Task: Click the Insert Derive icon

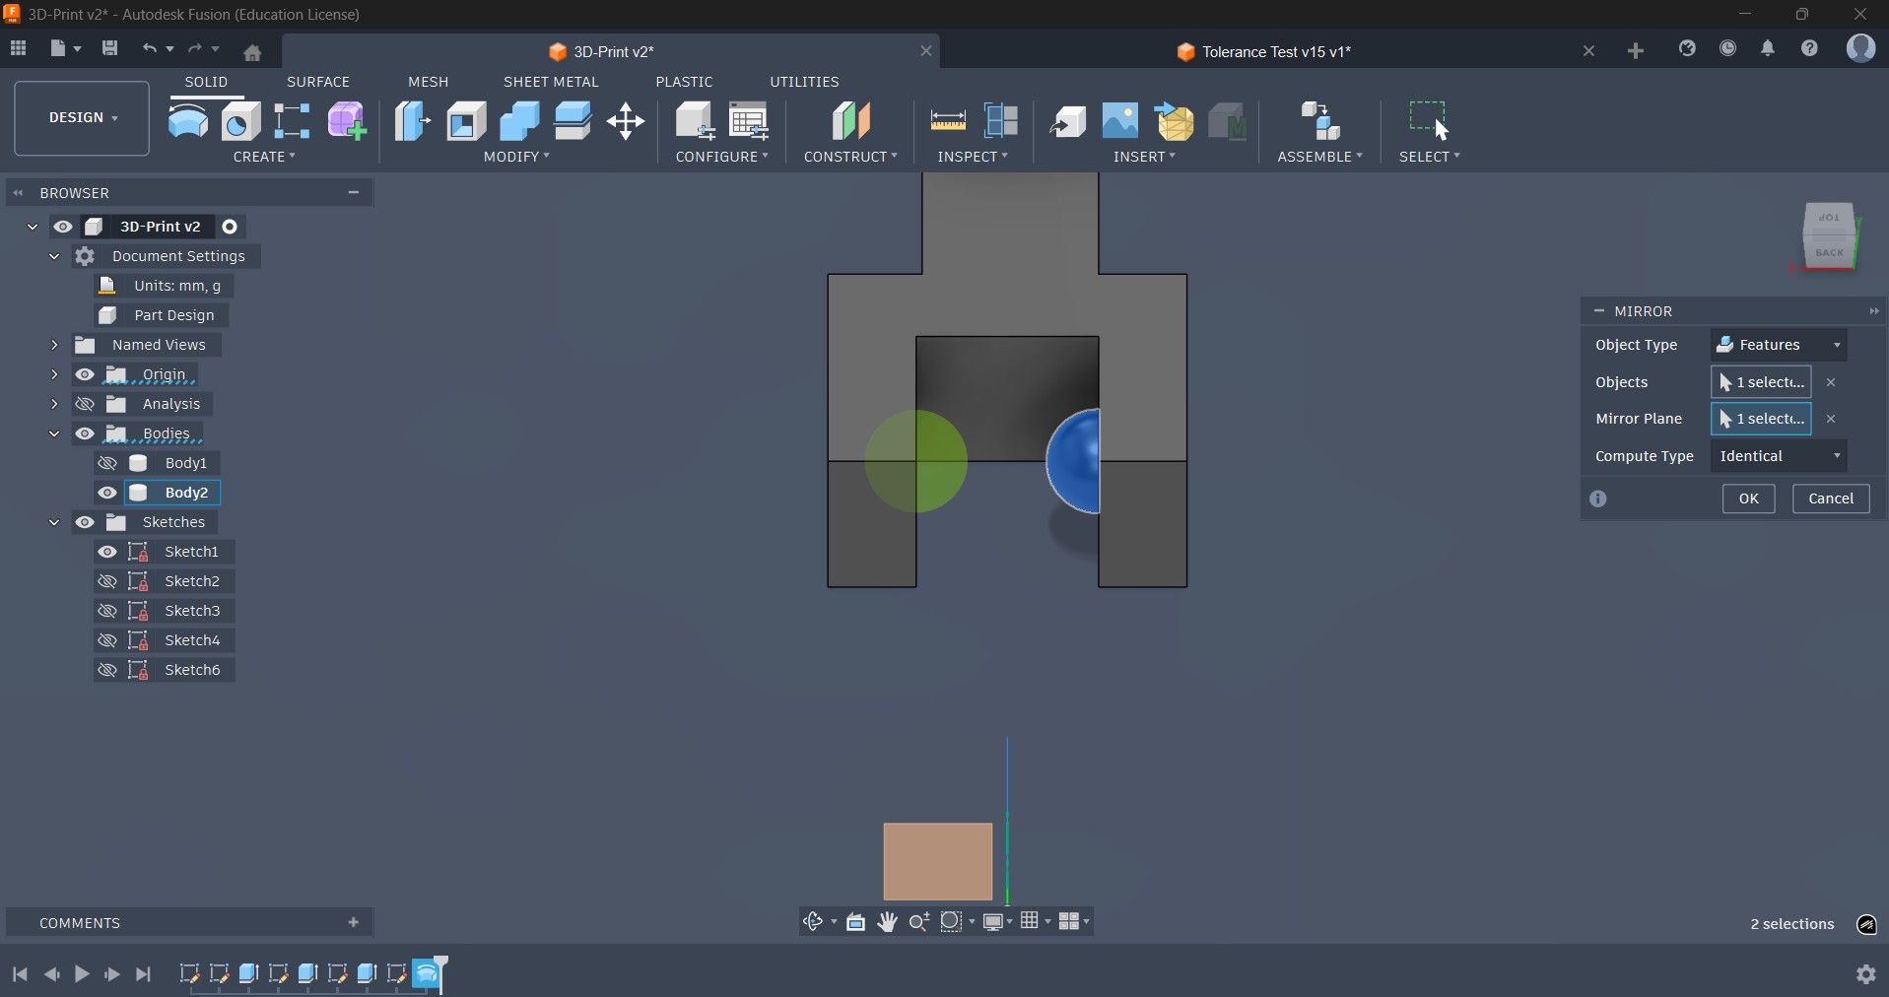Action: point(1067,121)
